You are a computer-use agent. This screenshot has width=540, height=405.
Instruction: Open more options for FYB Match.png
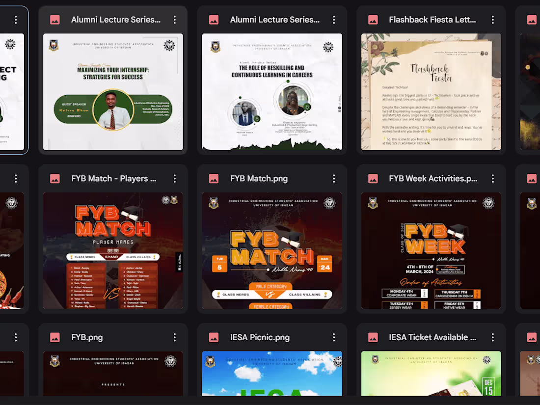coord(334,178)
